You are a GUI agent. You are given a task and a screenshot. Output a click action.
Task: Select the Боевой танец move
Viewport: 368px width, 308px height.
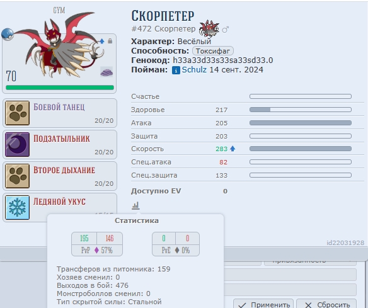(60, 113)
